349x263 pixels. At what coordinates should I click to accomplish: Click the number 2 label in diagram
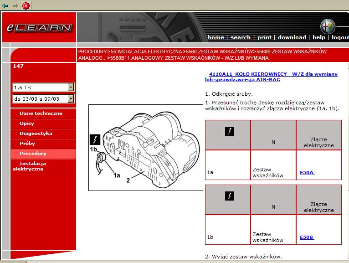point(128,180)
